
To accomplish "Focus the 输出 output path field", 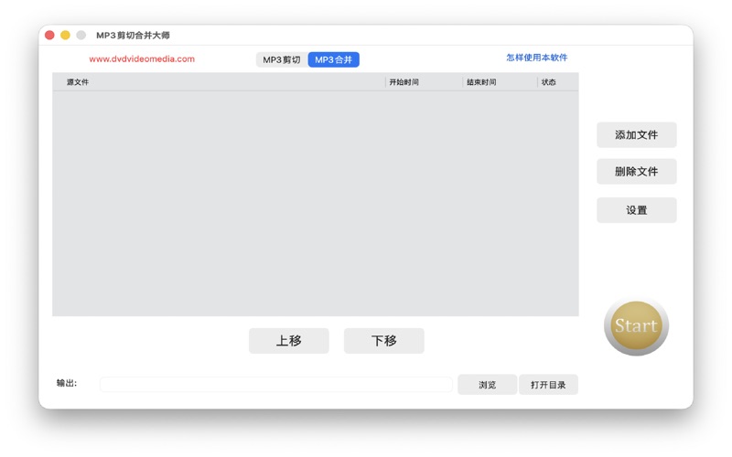I will point(275,385).
